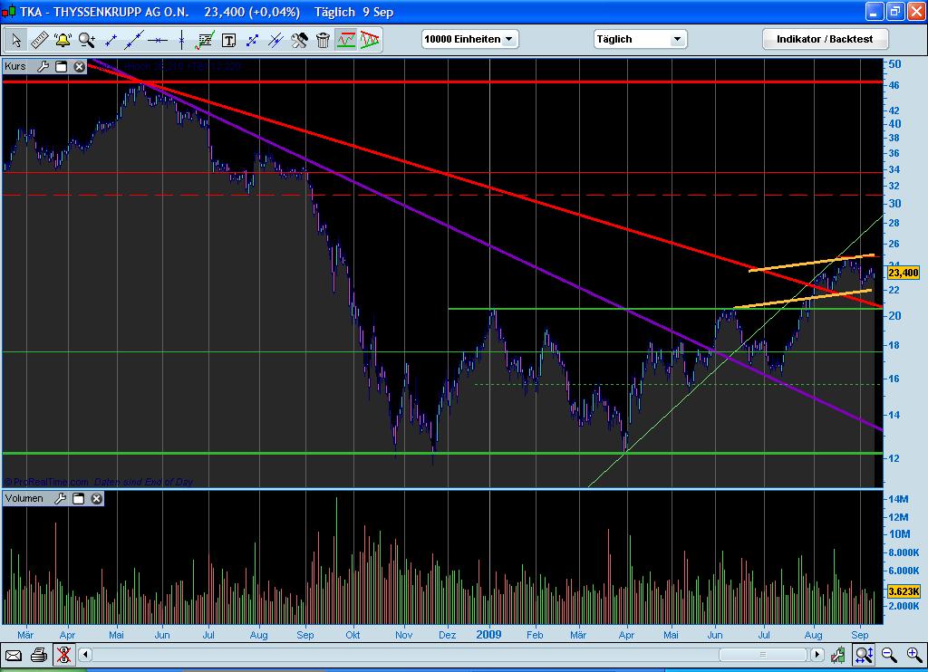The height and width of the screenshot is (672, 928).
Task: Open Kurs panel wrench settings
Action: pyautogui.click(x=43, y=66)
